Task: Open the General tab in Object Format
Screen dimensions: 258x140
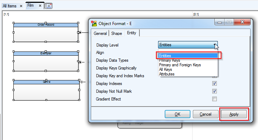Action: click(100, 33)
